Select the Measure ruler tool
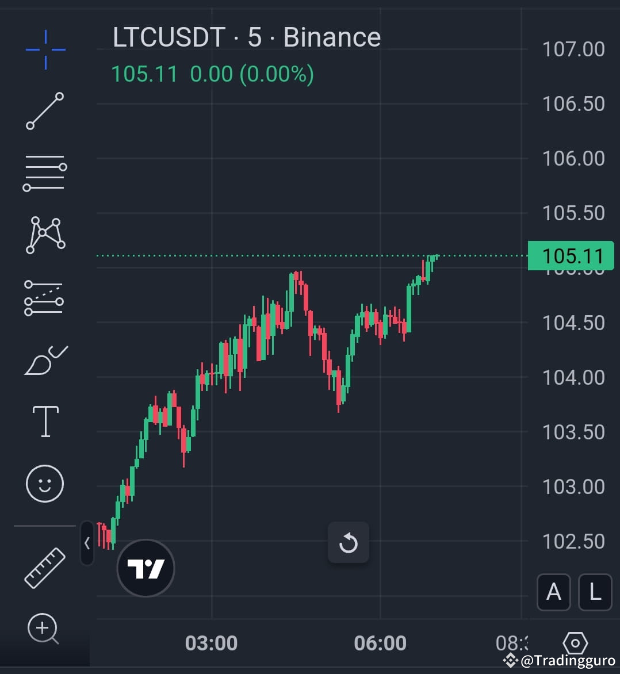This screenshot has width=620, height=674. [x=45, y=566]
